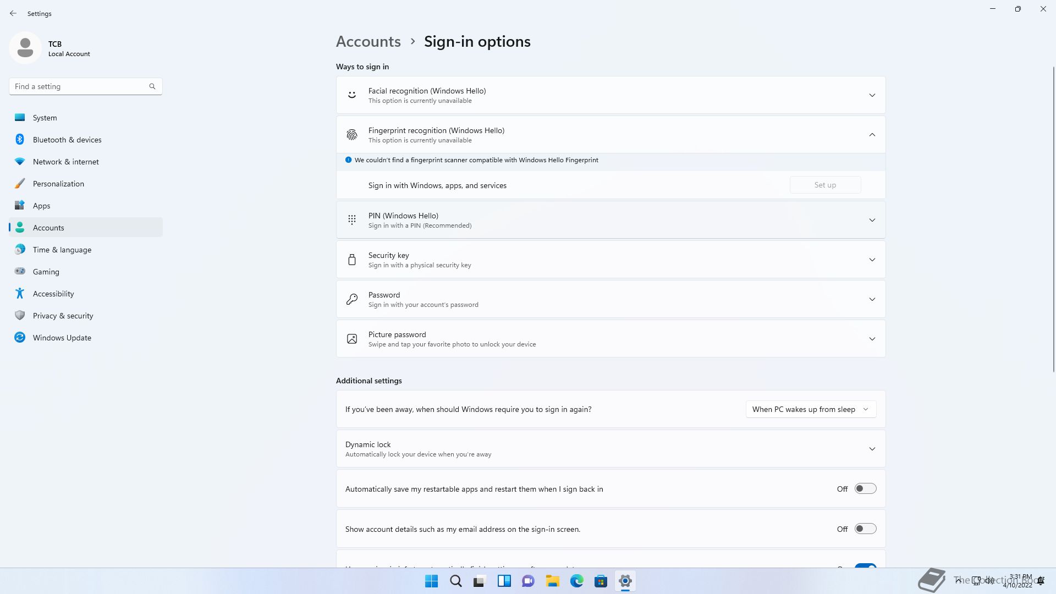Open Widgets from the taskbar
Image resolution: width=1056 pixels, height=594 pixels.
(x=504, y=581)
